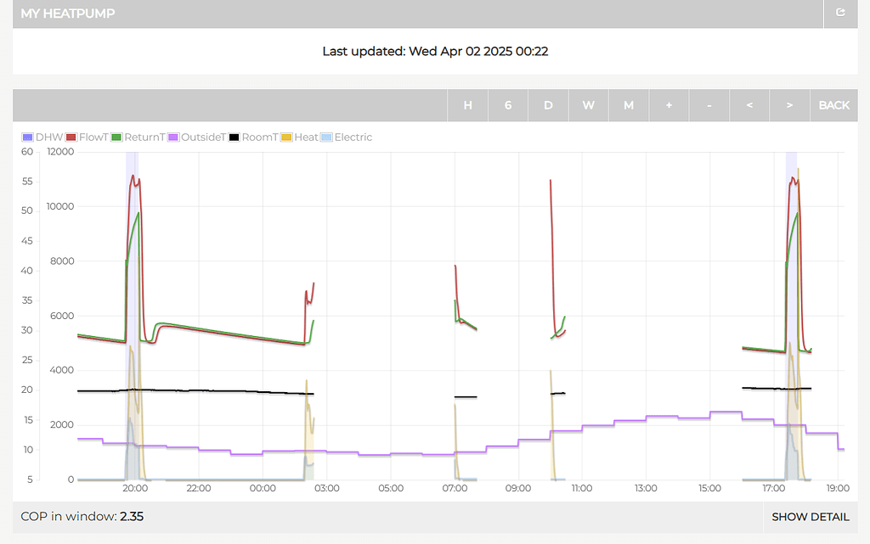Switch to weekly view with W
The width and height of the screenshot is (870, 544).
[x=588, y=105]
